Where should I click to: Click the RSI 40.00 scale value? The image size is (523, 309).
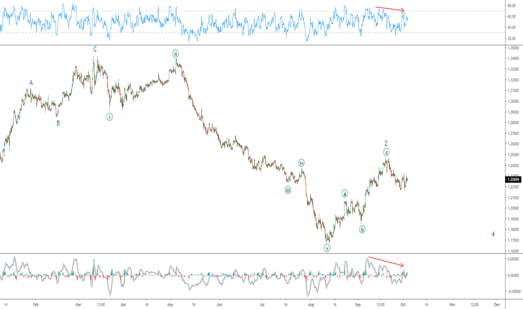point(512,28)
